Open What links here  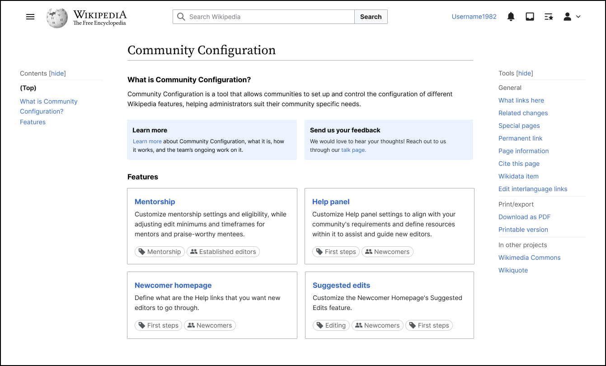coord(521,100)
